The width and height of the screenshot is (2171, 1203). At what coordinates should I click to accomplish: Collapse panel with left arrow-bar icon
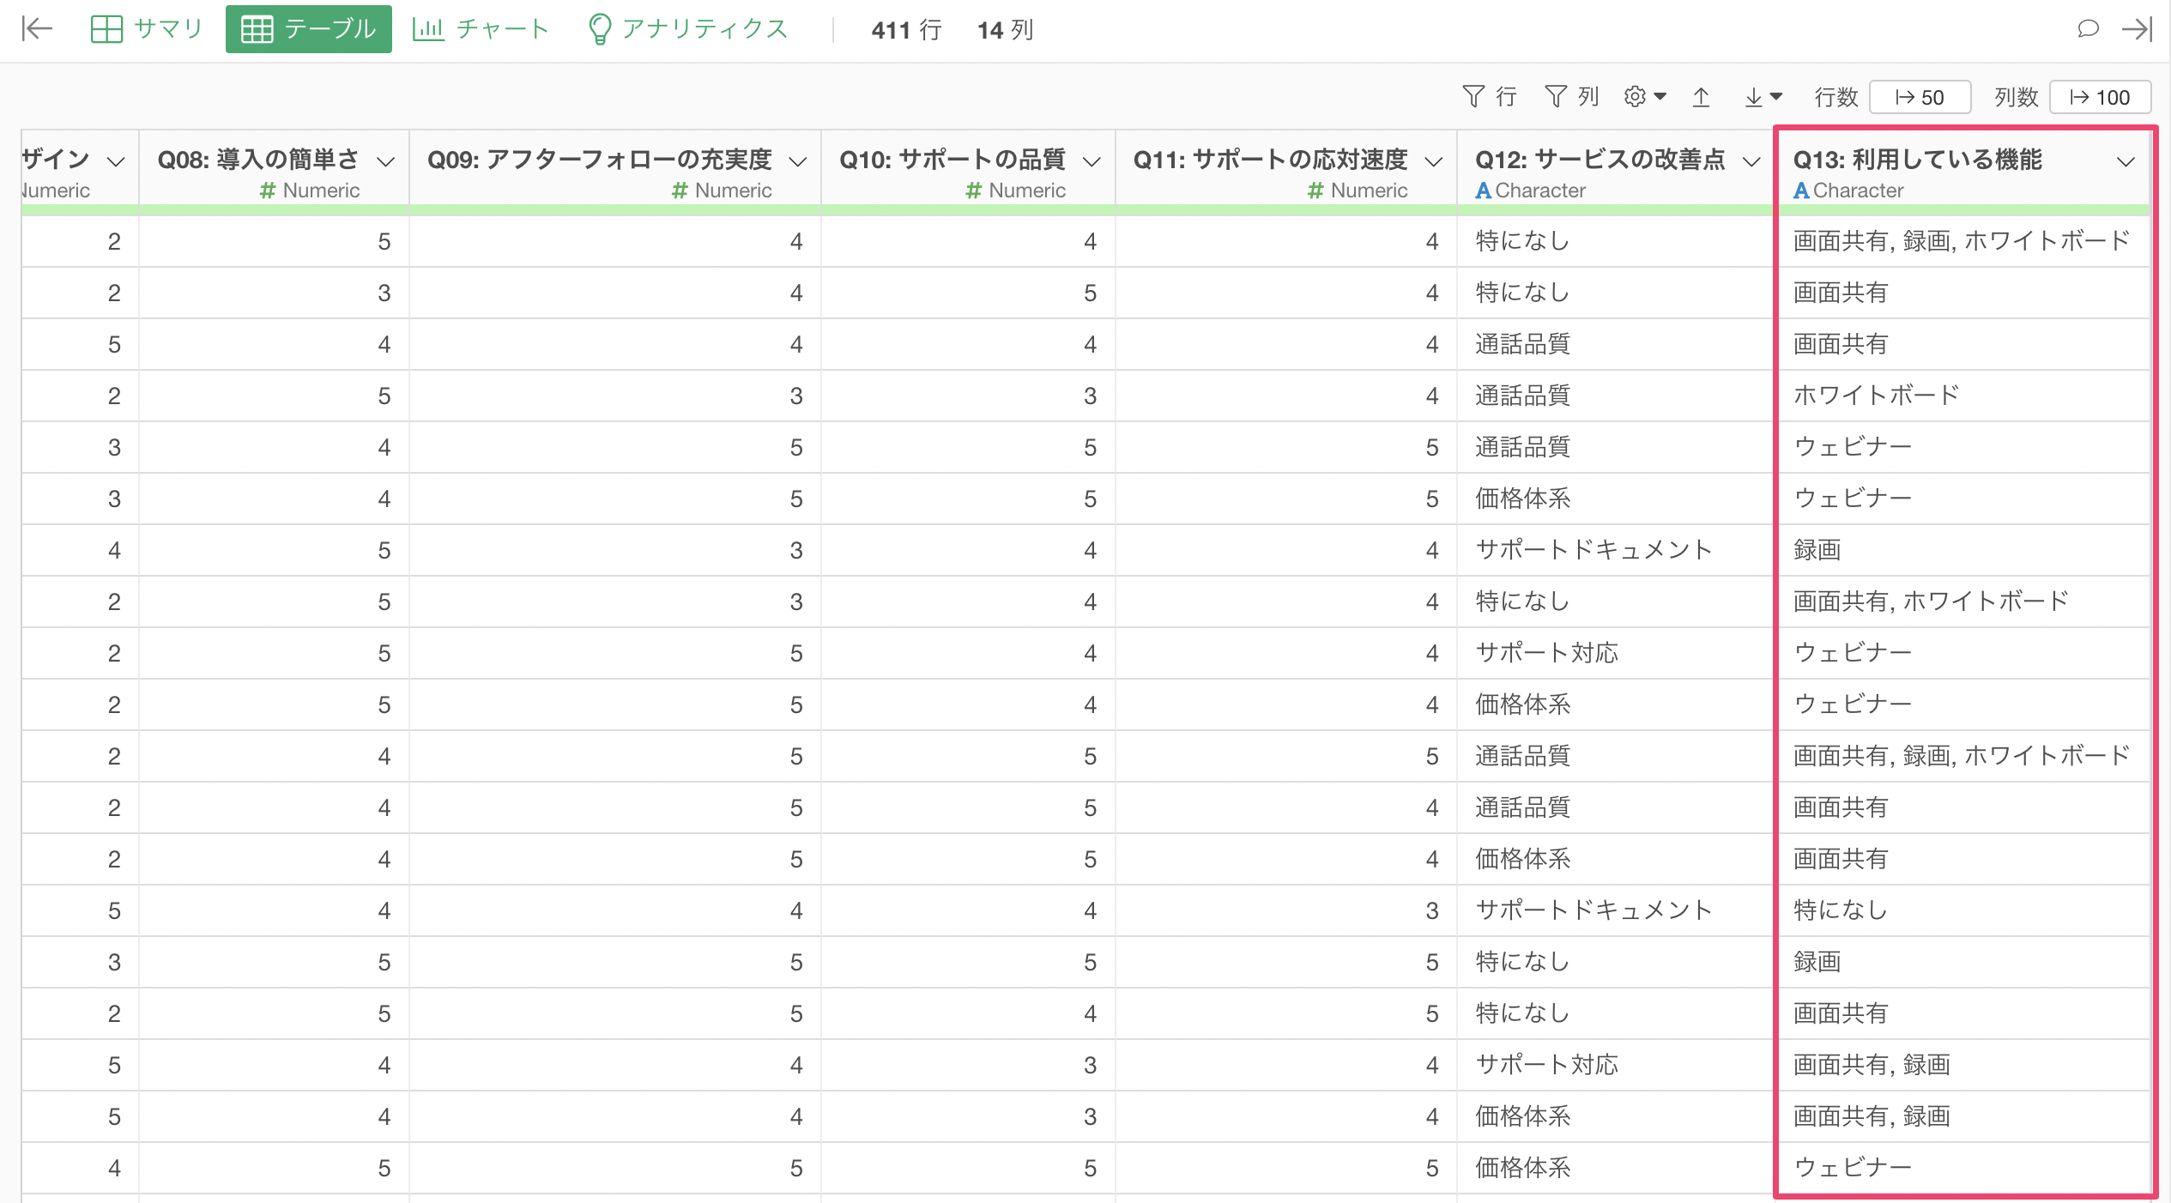coord(37,29)
